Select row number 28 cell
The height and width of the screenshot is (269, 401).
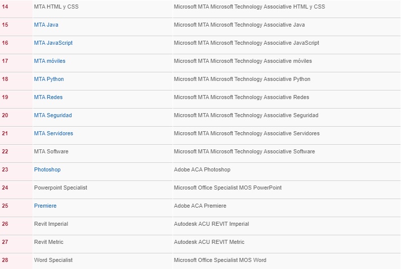pyautogui.click(x=17, y=261)
